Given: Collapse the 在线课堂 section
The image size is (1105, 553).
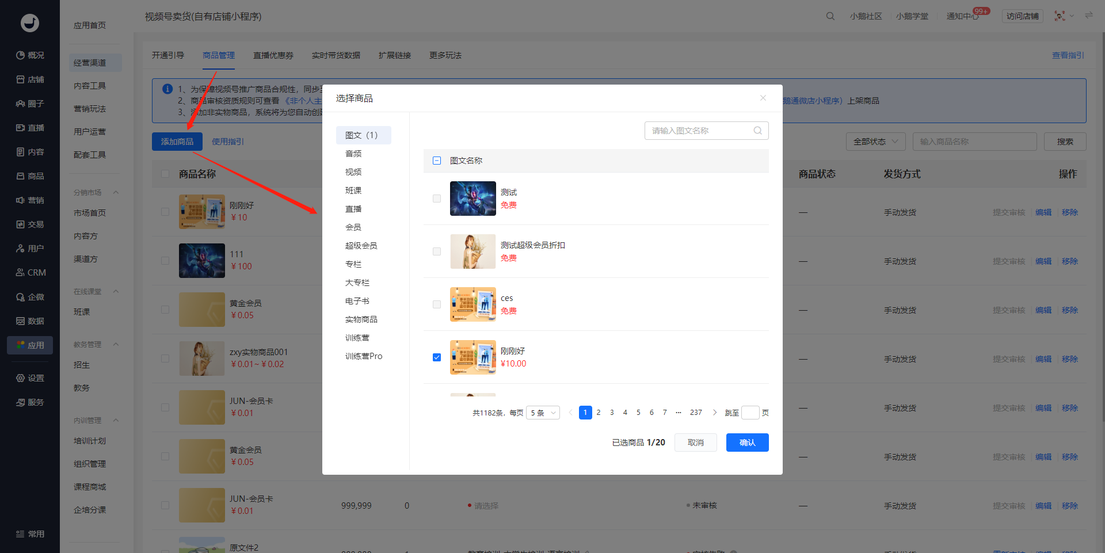Looking at the screenshot, I should [116, 291].
